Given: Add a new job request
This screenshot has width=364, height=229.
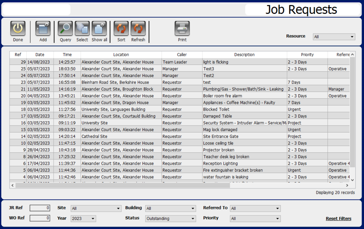Looking at the screenshot, I should point(43,28).
